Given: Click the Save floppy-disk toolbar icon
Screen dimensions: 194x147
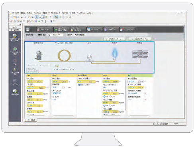Looking at the screenshot, I should (18, 17).
